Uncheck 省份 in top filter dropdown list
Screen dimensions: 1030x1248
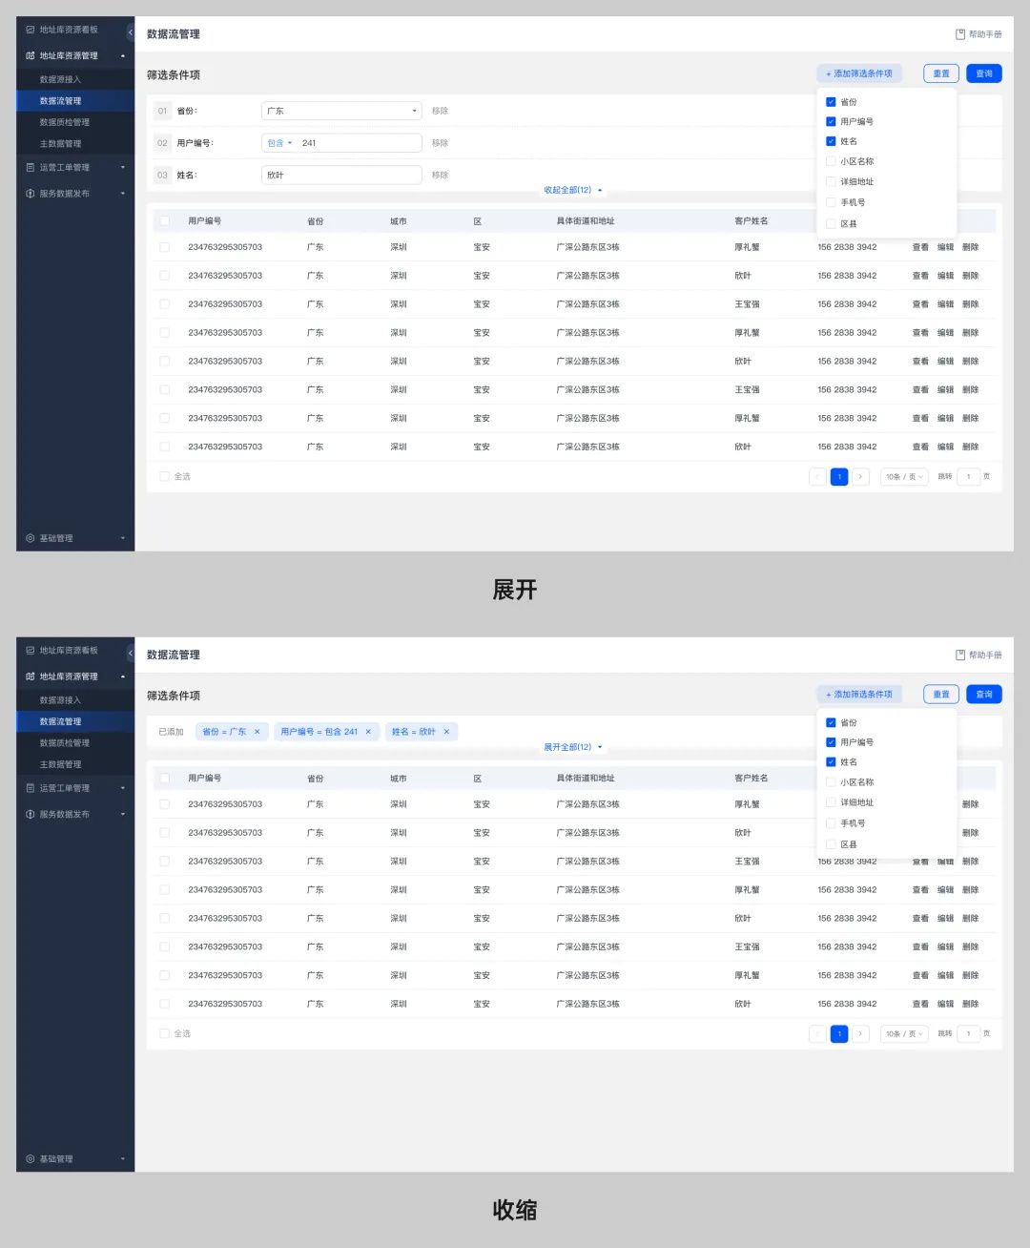click(831, 101)
